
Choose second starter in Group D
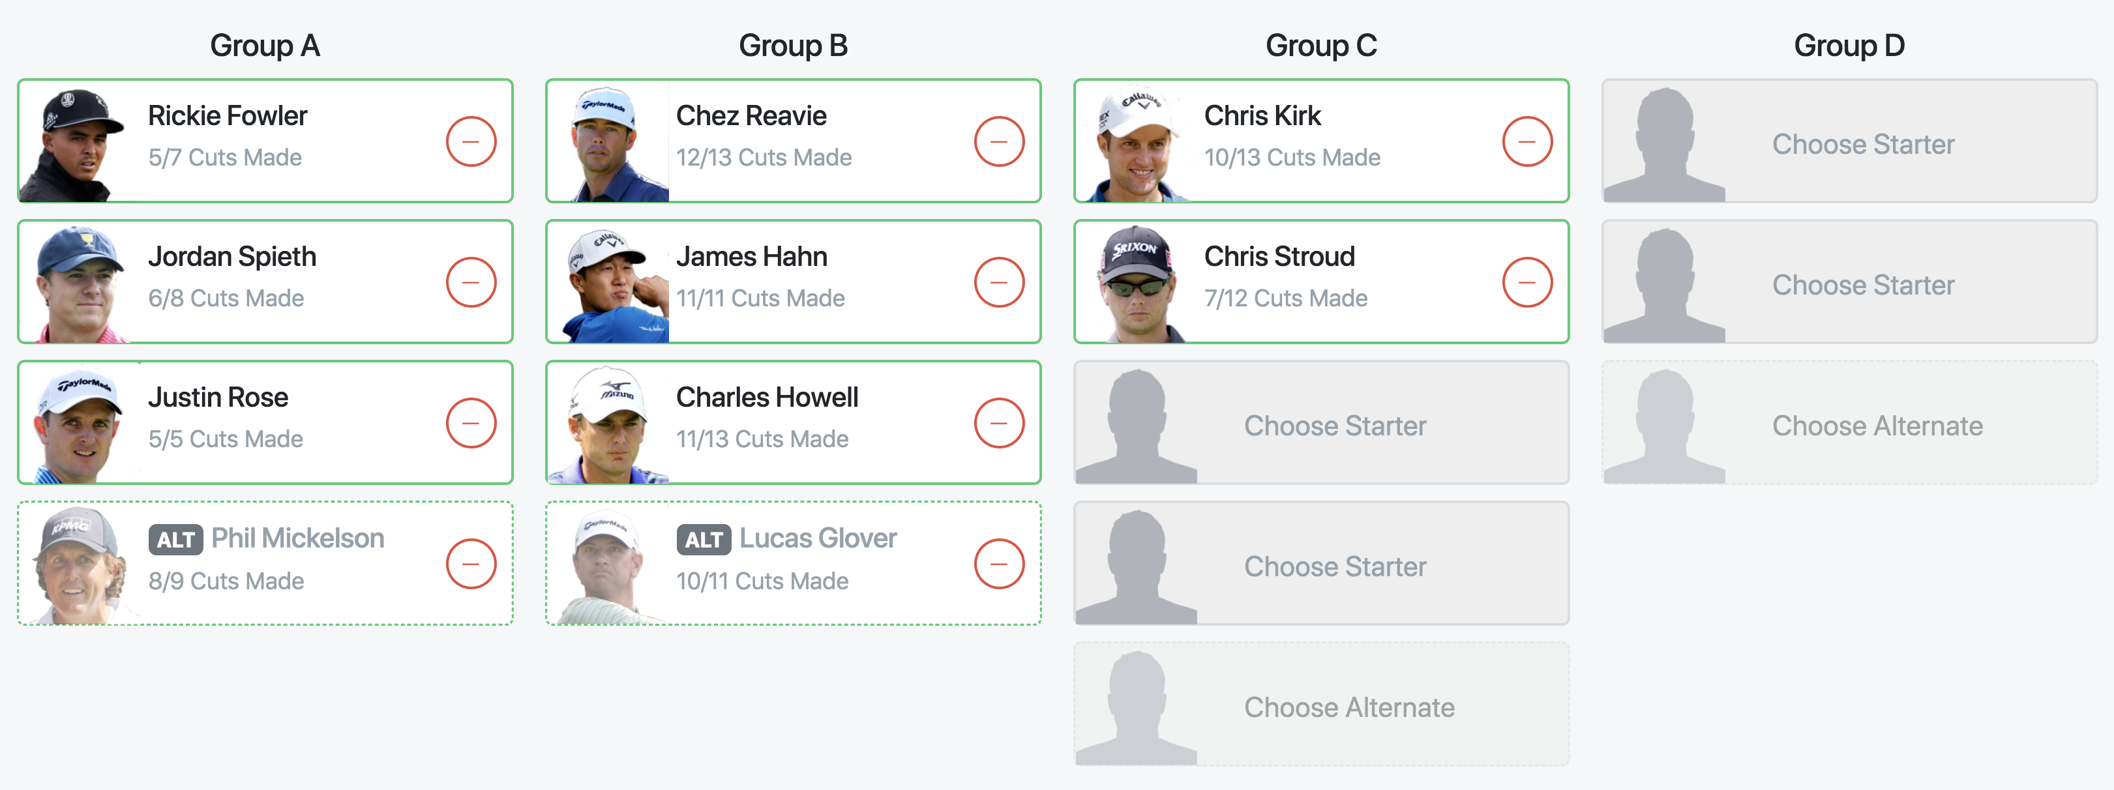(x=1850, y=282)
